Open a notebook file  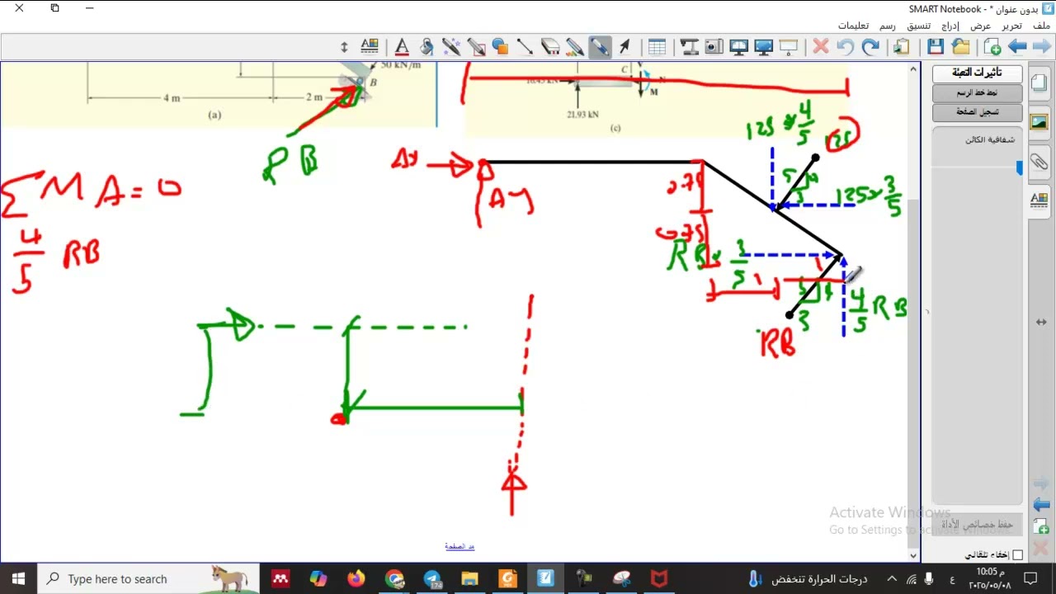click(960, 47)
